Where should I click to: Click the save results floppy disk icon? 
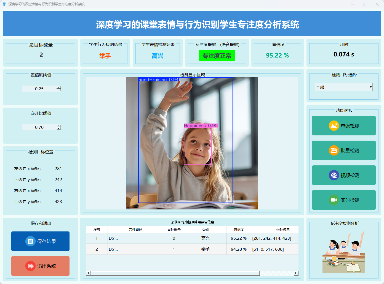[30, 241]
